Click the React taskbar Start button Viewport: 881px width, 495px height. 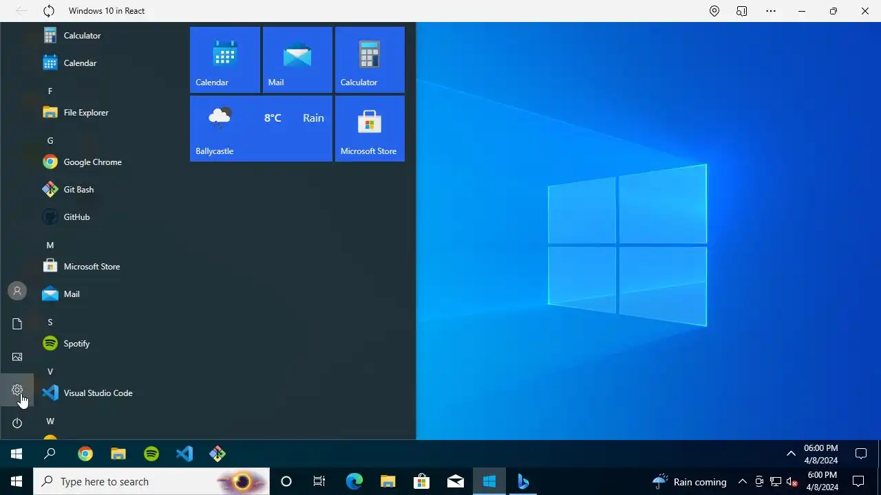(17, 454)
